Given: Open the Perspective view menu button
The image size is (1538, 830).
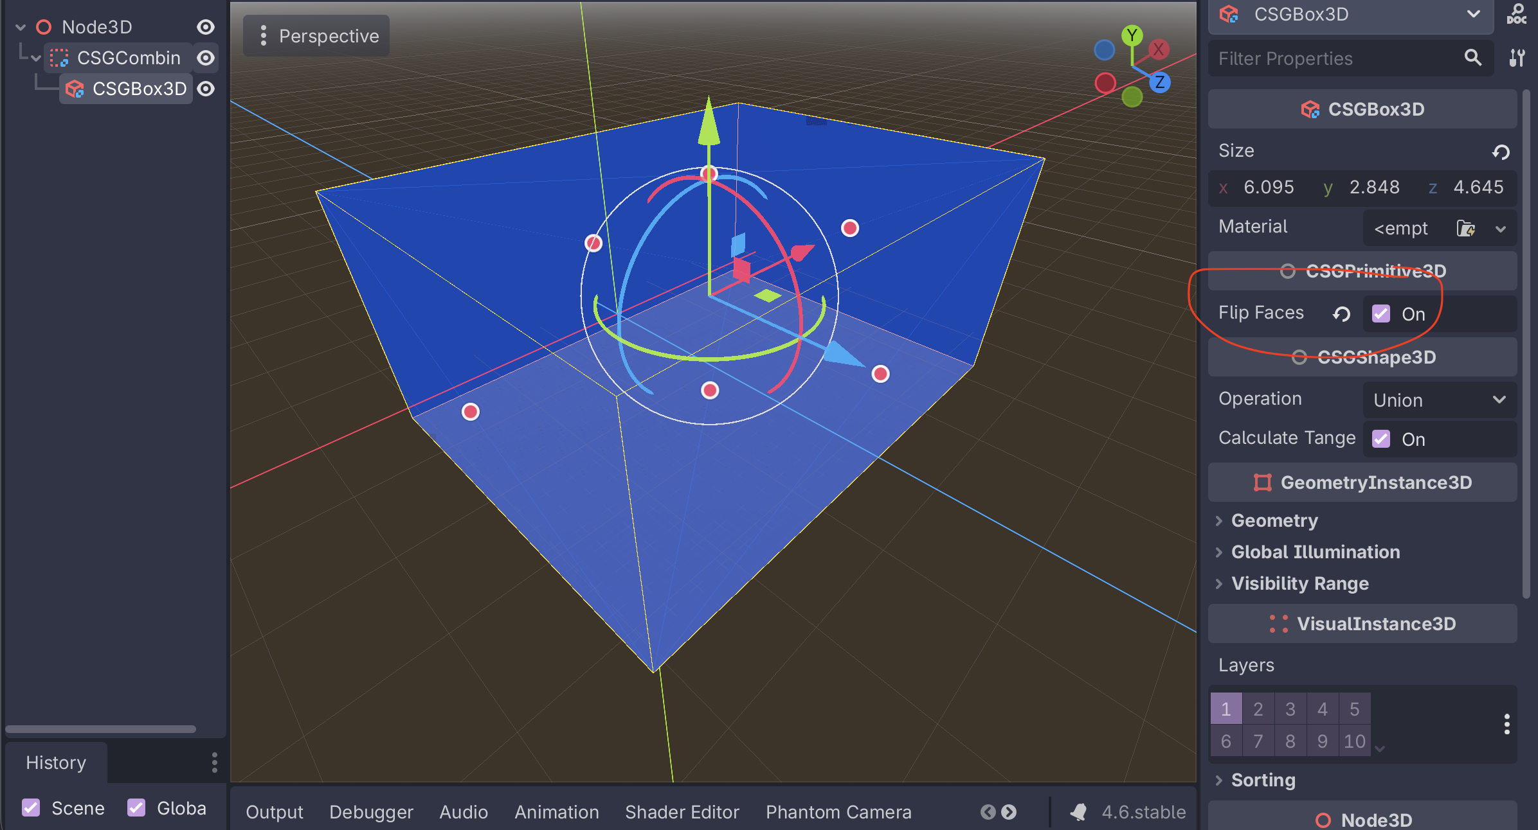Looking at the screenshot, I should click(x=317, y=36).
